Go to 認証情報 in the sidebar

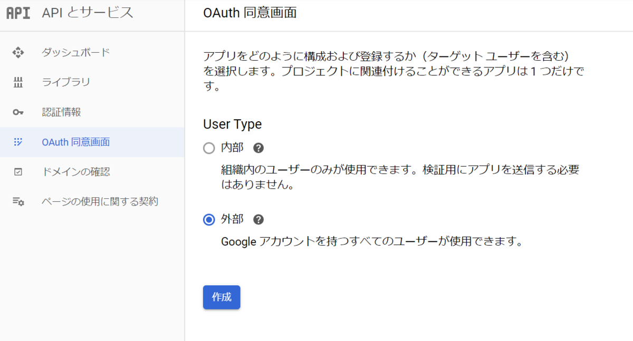coord(92,112)
